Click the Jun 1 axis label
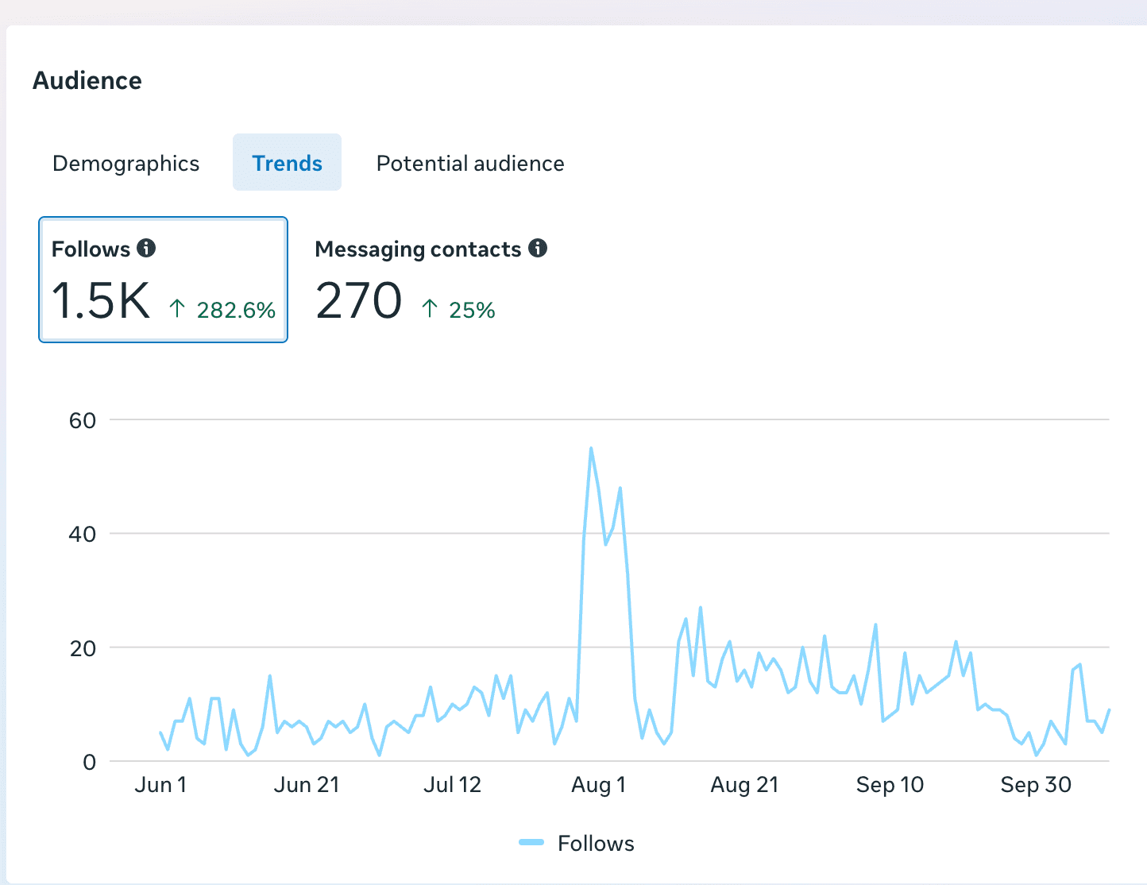The image size is (1147, 885). point(160,785)
